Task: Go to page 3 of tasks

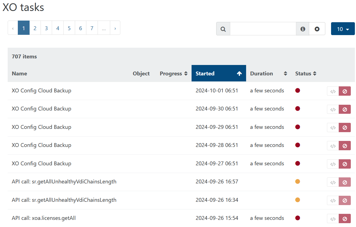Action: click(x=46, y=28)
